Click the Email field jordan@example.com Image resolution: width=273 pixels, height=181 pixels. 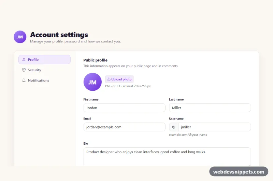(124, 127)
